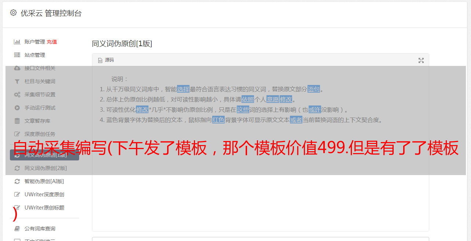This screenshot has height=241, width=471.
Task: Open UWriter原创标题 menu item
Action: click(44, 208)
